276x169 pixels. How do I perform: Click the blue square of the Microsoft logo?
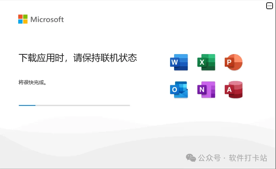[21, 22]
